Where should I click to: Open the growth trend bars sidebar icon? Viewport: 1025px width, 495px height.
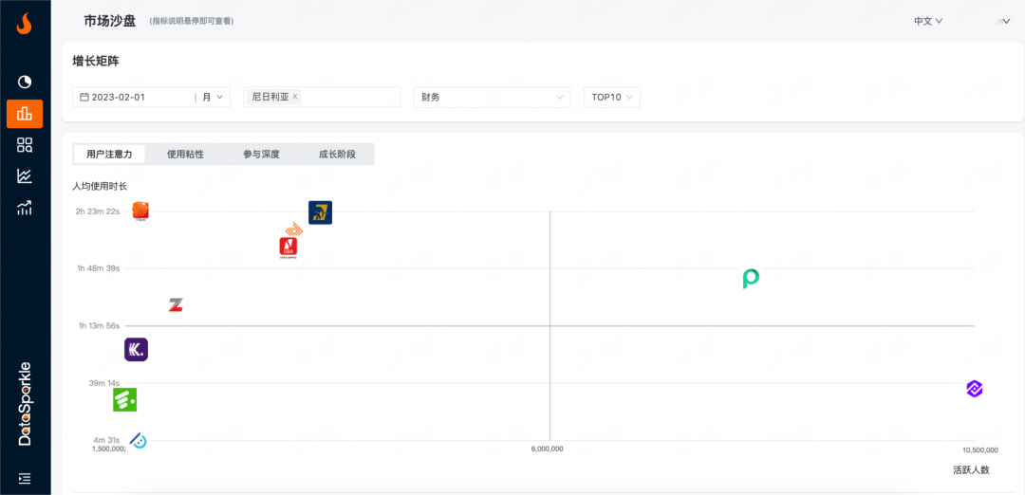25,208
